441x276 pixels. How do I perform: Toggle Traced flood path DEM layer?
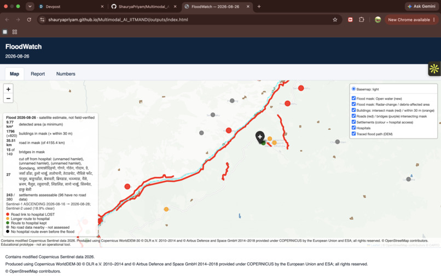click(353, 134)
